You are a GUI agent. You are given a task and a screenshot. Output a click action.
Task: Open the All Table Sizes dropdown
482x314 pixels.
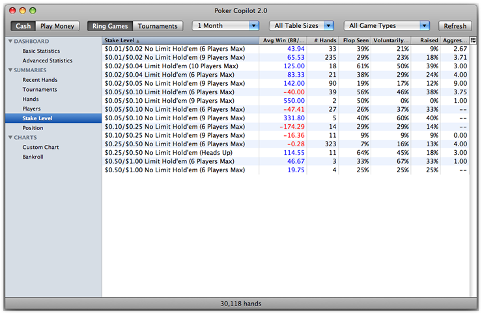[x=302, y=26]
